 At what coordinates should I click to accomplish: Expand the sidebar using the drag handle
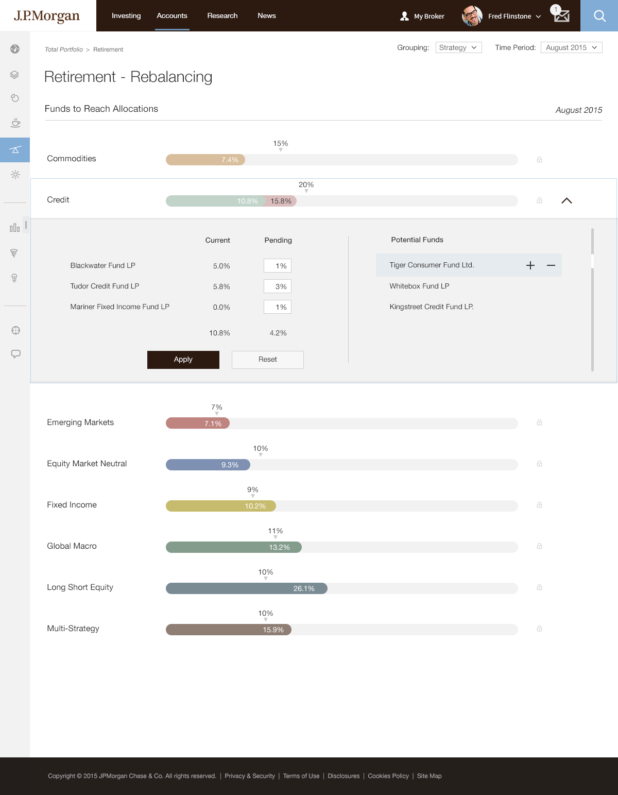click(26, 225)
